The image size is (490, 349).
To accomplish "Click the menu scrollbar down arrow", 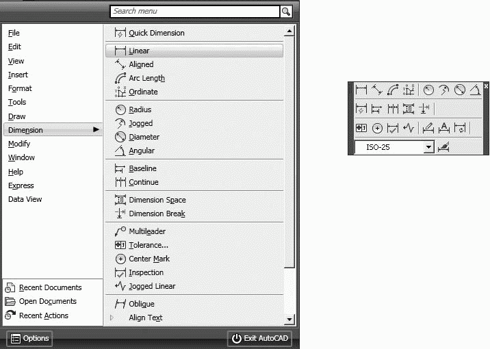I will [289, 319].
